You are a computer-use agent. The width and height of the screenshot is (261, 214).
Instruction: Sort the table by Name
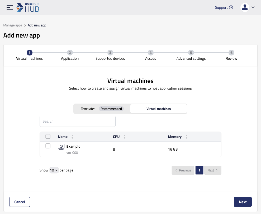point(72,137)
